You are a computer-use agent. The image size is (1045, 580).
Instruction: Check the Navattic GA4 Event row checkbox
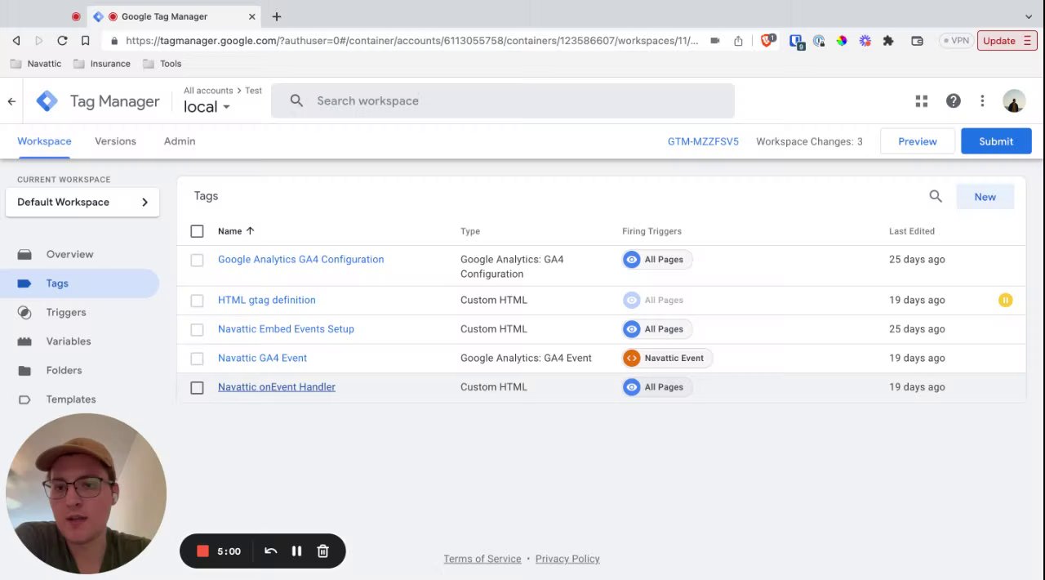coord(197,359)
